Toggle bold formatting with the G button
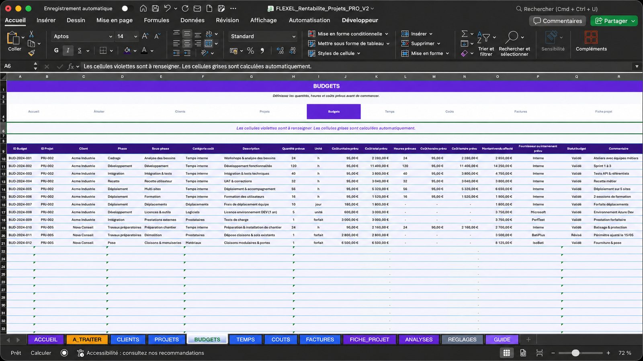Viewport: 643px width, 361px height. tap(56, 51)
